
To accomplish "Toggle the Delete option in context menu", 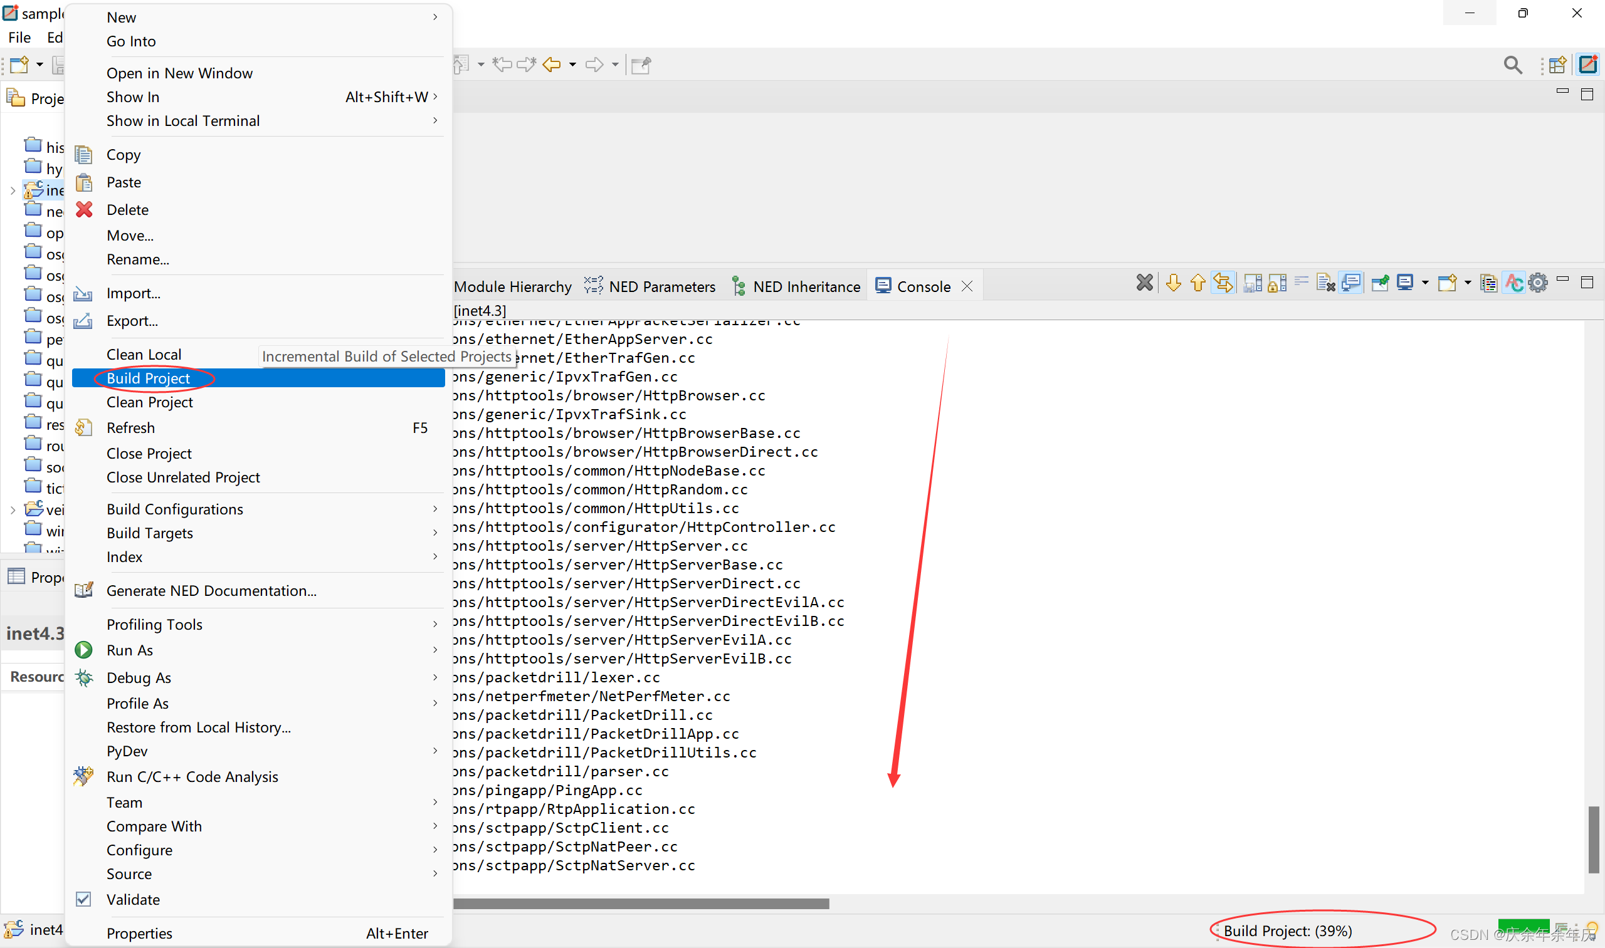I will pyautogui.click(x=127, y=209).
